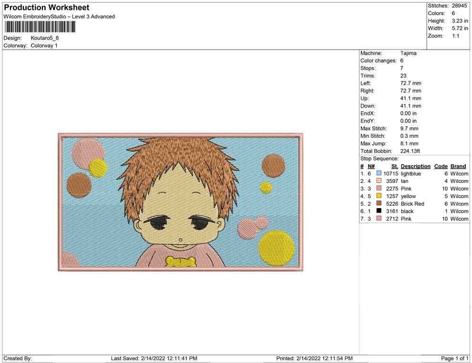Viewport: 472px width, 363px height.
Task: Click the Height value '3.23 in'
Action: (x=460, y=21)
